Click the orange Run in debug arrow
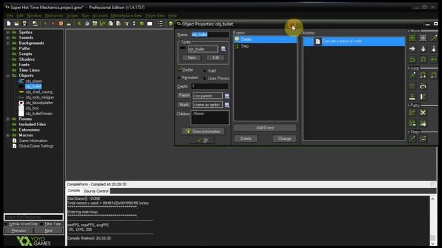442x248 pixels. pos(52,23)
